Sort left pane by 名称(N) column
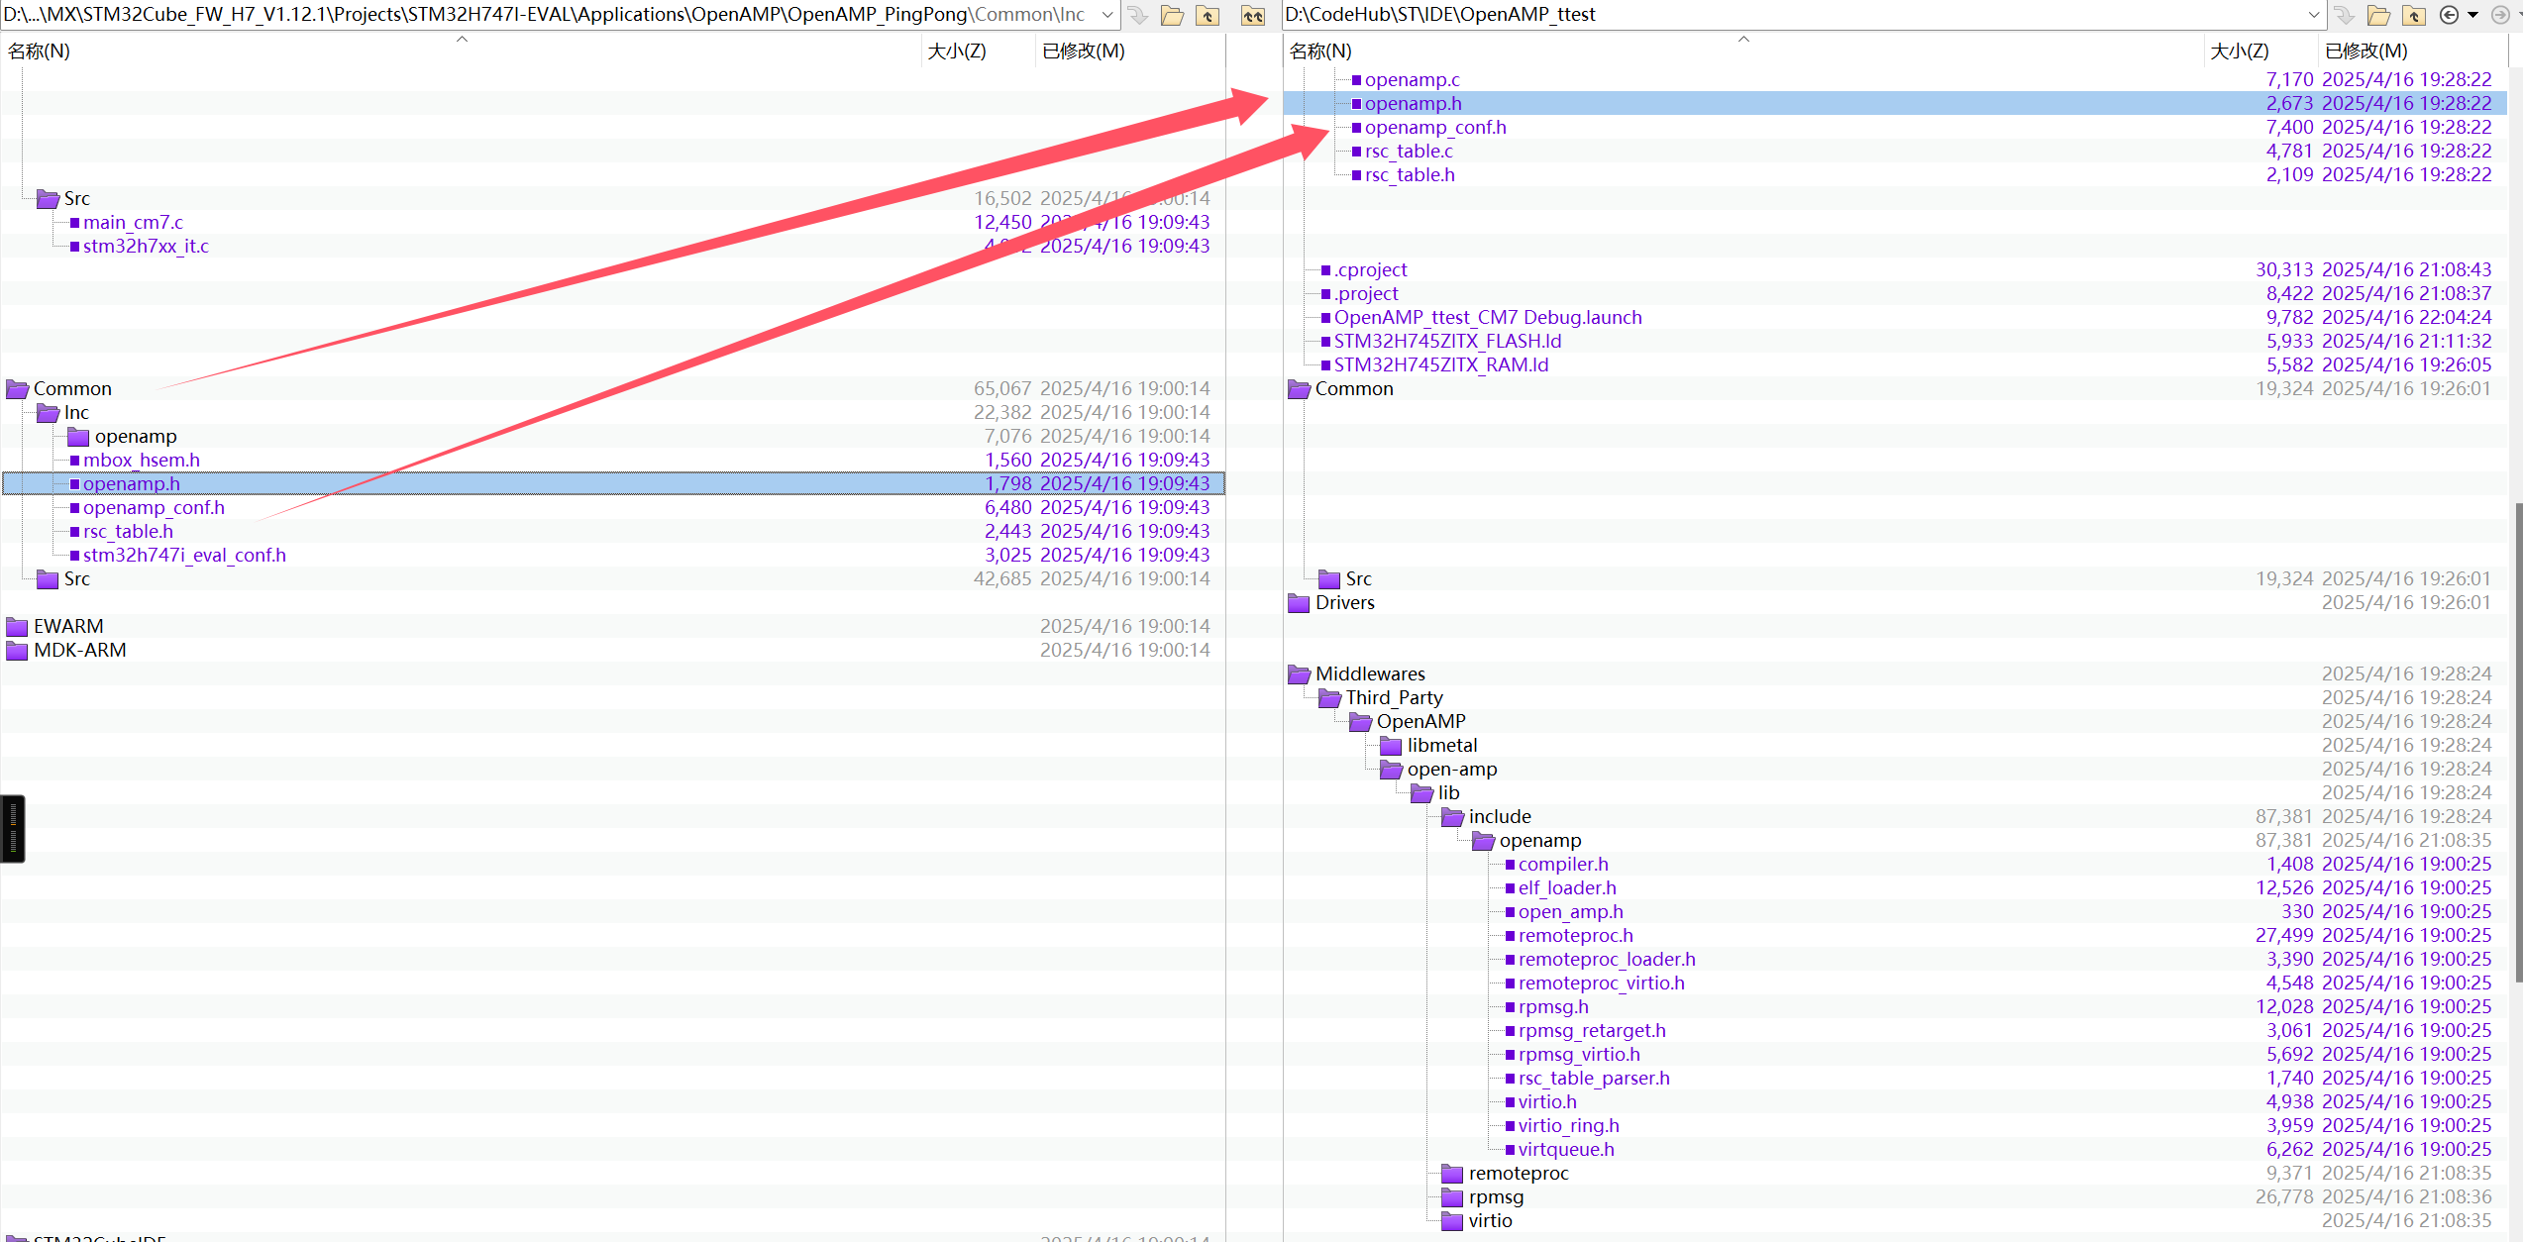The image size is (2523, 1242). click(40, 51)
